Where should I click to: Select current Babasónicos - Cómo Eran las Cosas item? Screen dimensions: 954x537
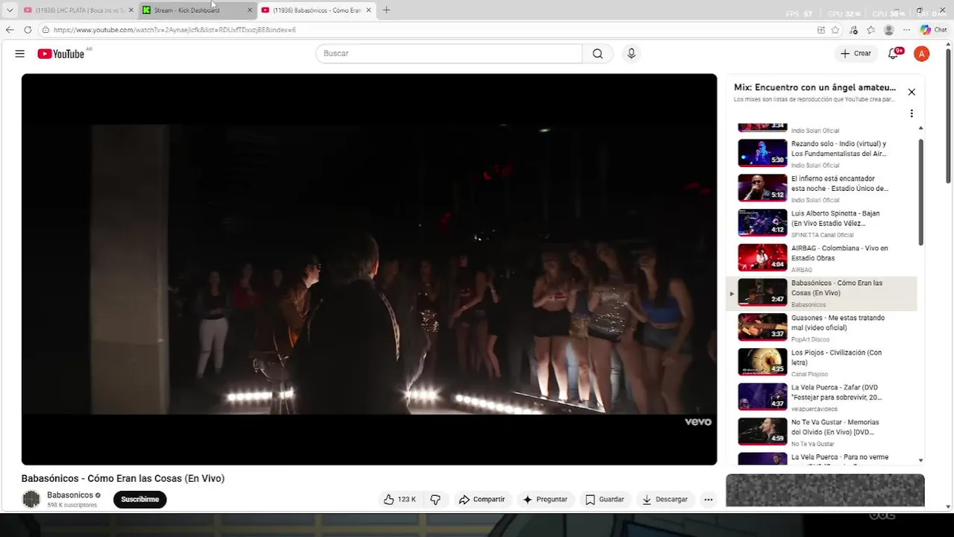click(x=821, y=293)
